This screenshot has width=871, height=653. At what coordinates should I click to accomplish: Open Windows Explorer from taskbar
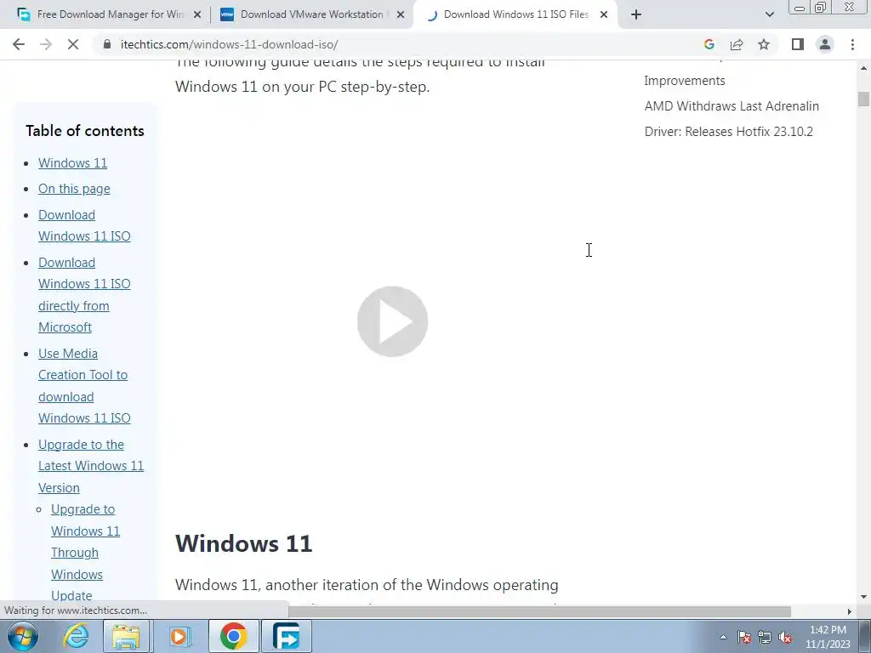pos(127,636)
